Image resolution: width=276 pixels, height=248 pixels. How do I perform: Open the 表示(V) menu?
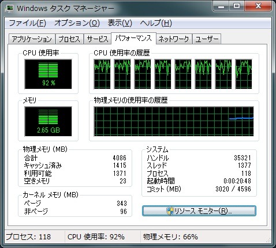[120, 23]
